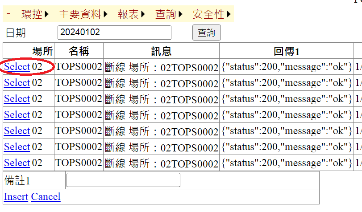This screenshot has width=362, height=212.
Task: Pick the Select link in fourth row
Action: click(x=17, y=115)
